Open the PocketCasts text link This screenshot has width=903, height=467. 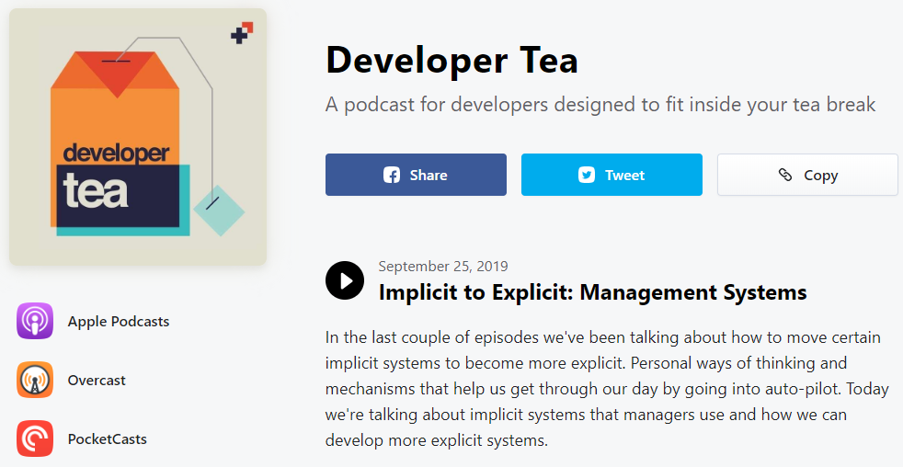108,439
